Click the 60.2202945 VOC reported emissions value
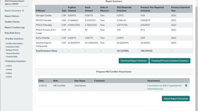The height and width of the screenshot is (111, 198). pos(123,43)
